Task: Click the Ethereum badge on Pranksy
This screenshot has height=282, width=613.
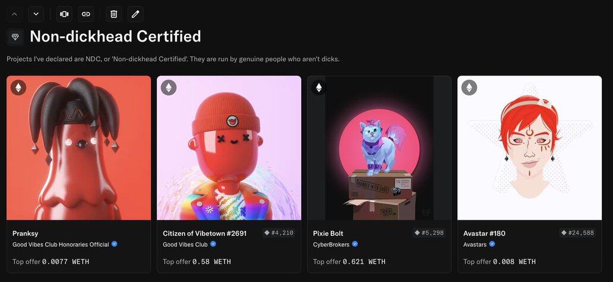Action: pyautogui.click(x=18, y=88)
